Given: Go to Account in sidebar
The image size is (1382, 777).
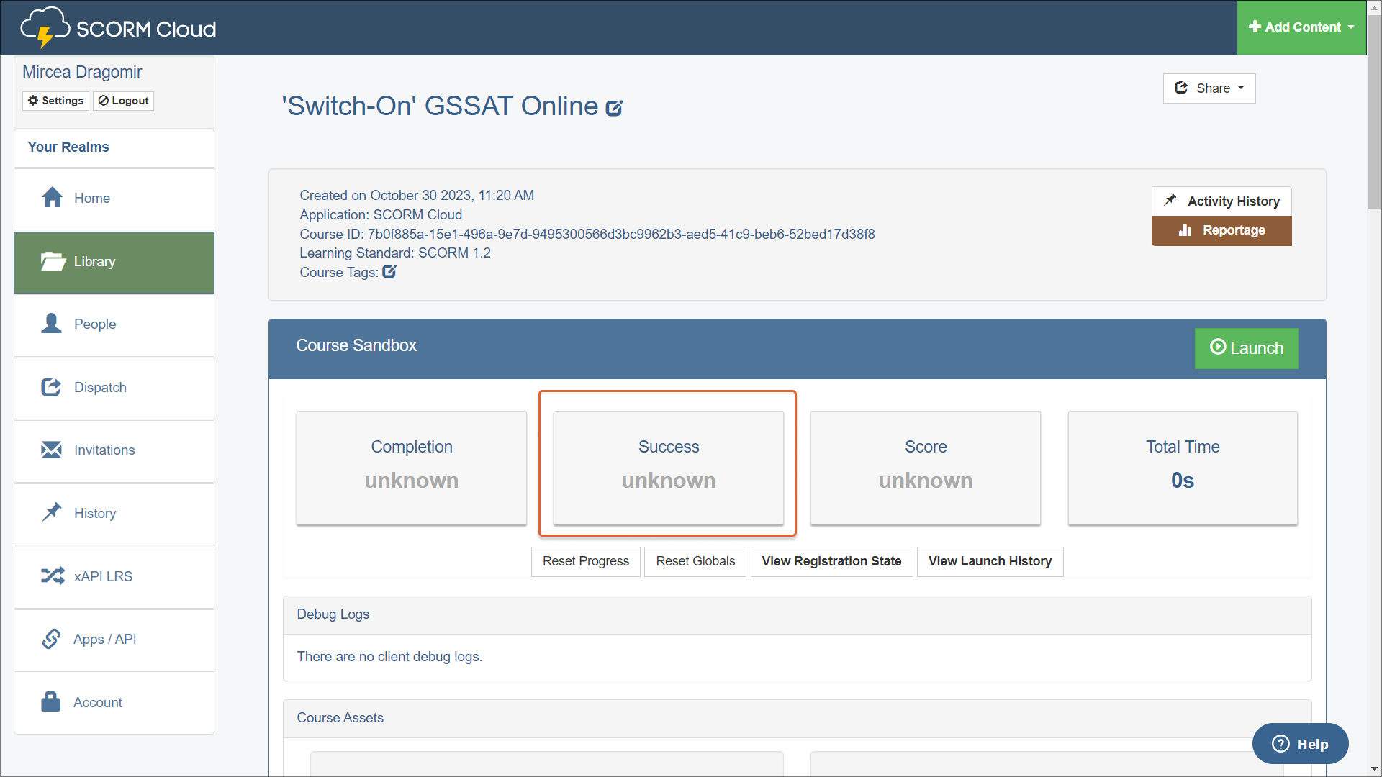Looking at the screenshot, I should click(x=98, y=702).
